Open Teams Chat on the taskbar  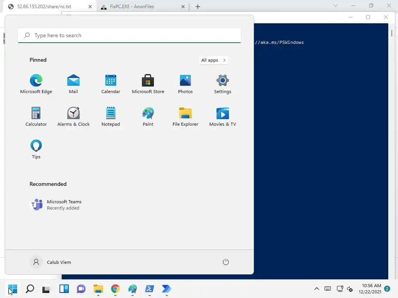81,289
